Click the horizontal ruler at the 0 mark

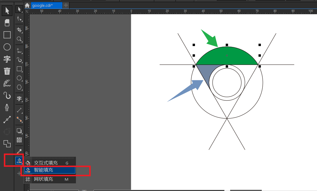tap(131, 12)
